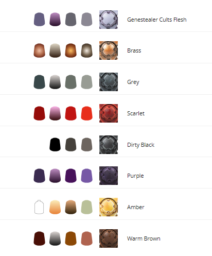
Task: Select the deep purple layer pot in Purple row
Action: click(70, 176)
